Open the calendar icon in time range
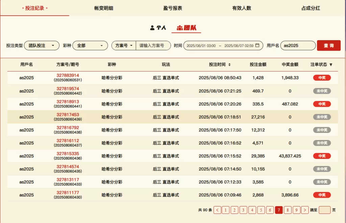Image resolution: width=346 pixels, height=223 pixels. (x=257, y=46)
